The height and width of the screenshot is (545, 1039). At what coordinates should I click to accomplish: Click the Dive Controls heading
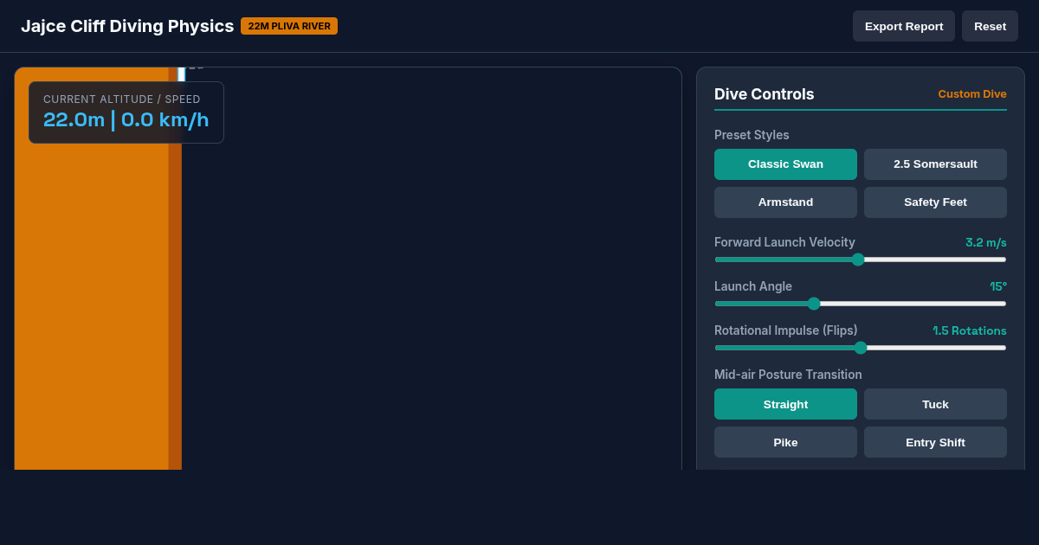point(765,94)
